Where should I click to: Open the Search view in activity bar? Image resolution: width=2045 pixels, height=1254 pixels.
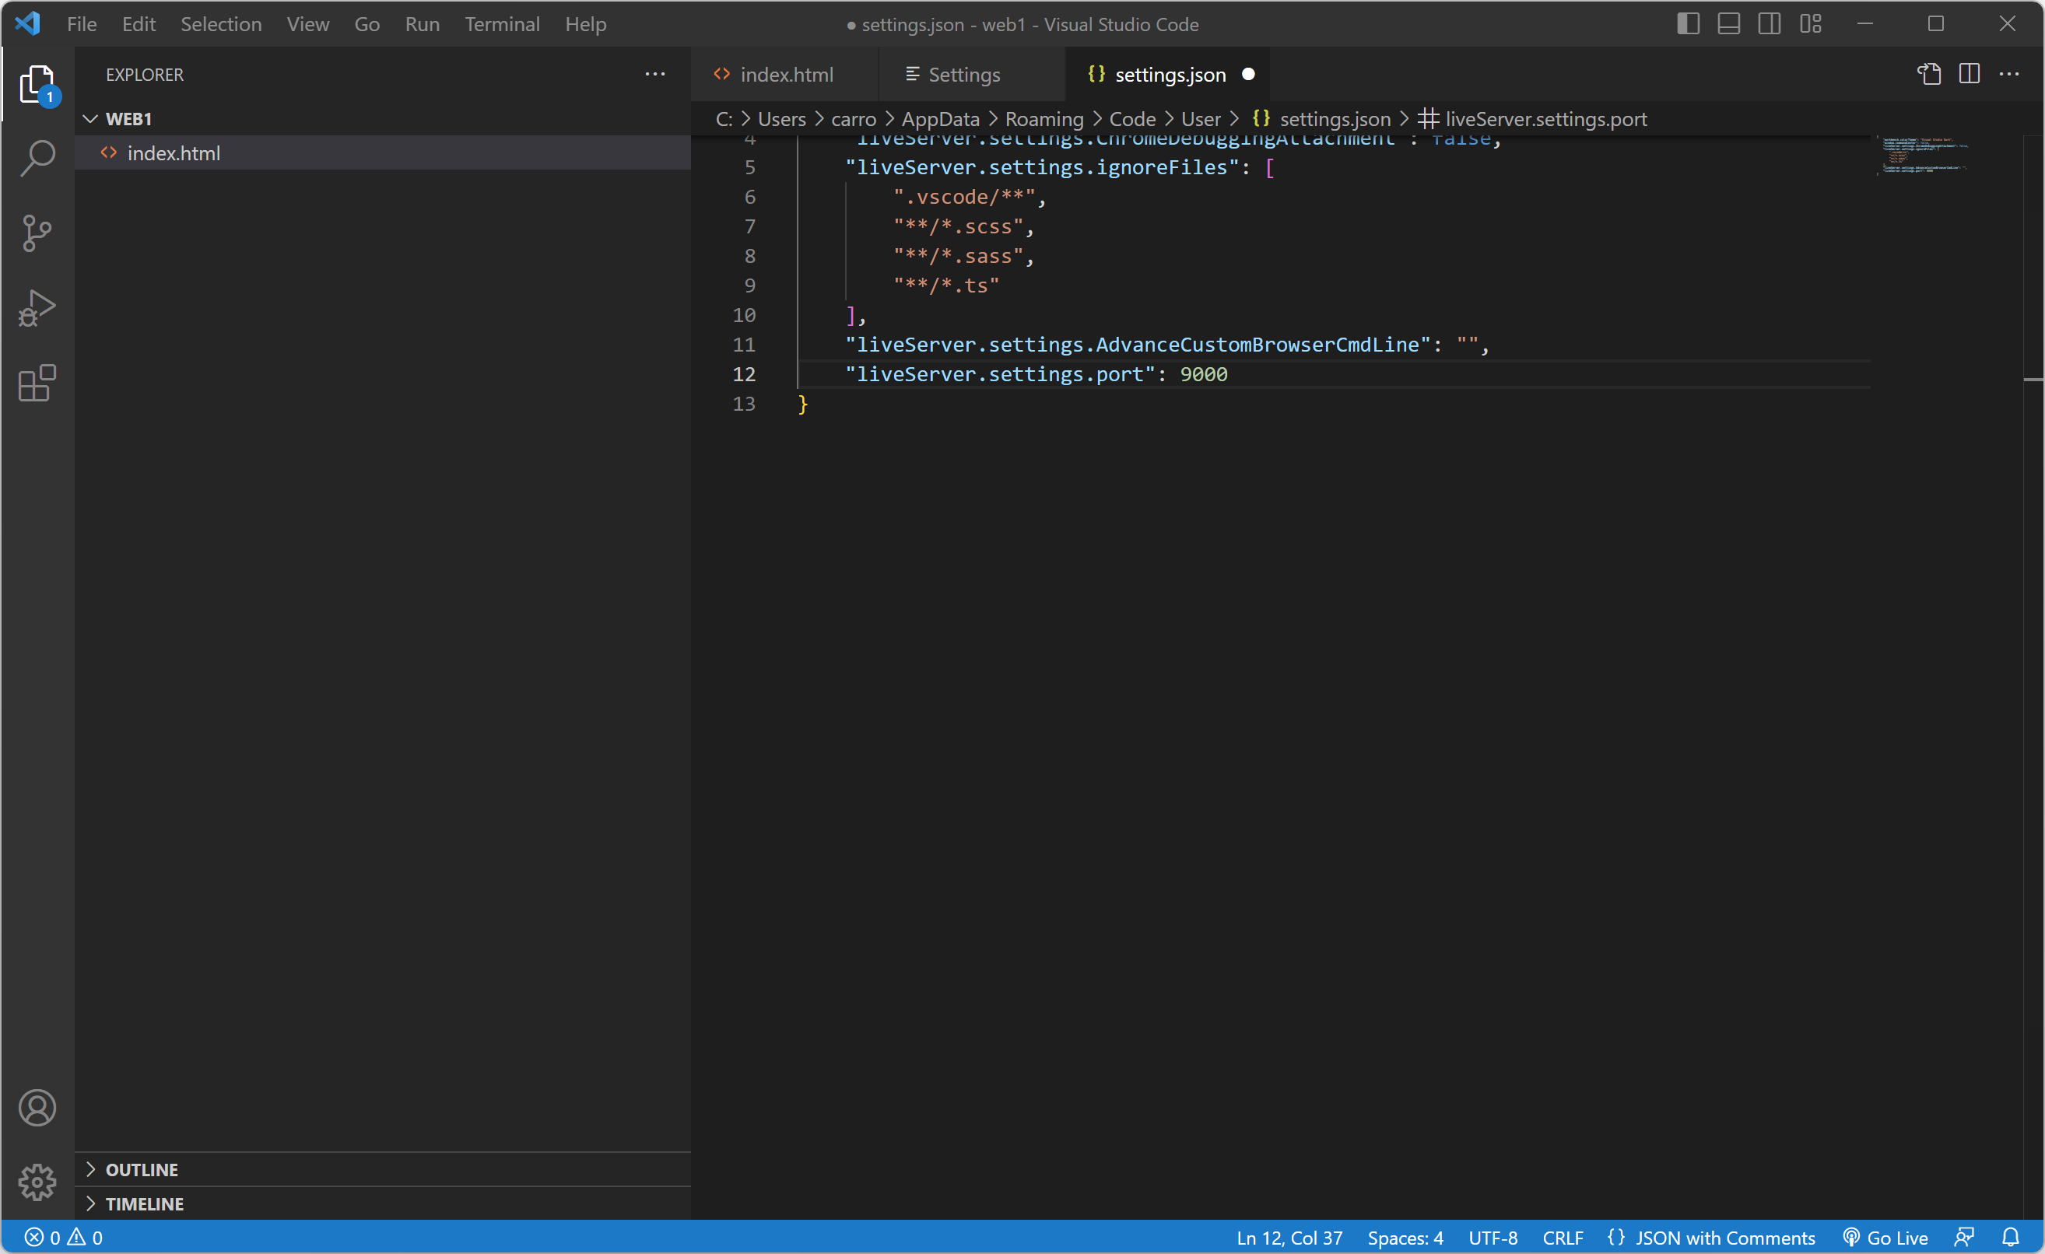click(x=37, y=157)
